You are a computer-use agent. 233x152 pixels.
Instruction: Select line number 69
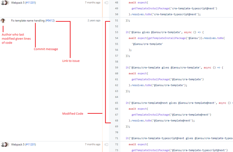coord(116,127)
